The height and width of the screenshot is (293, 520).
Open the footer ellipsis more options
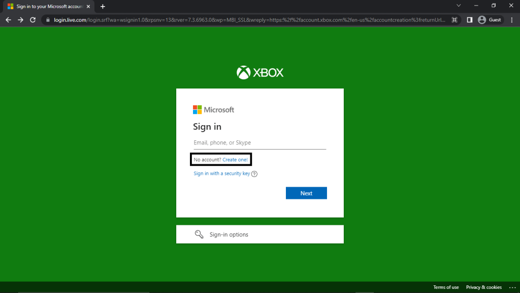(513, 287)
